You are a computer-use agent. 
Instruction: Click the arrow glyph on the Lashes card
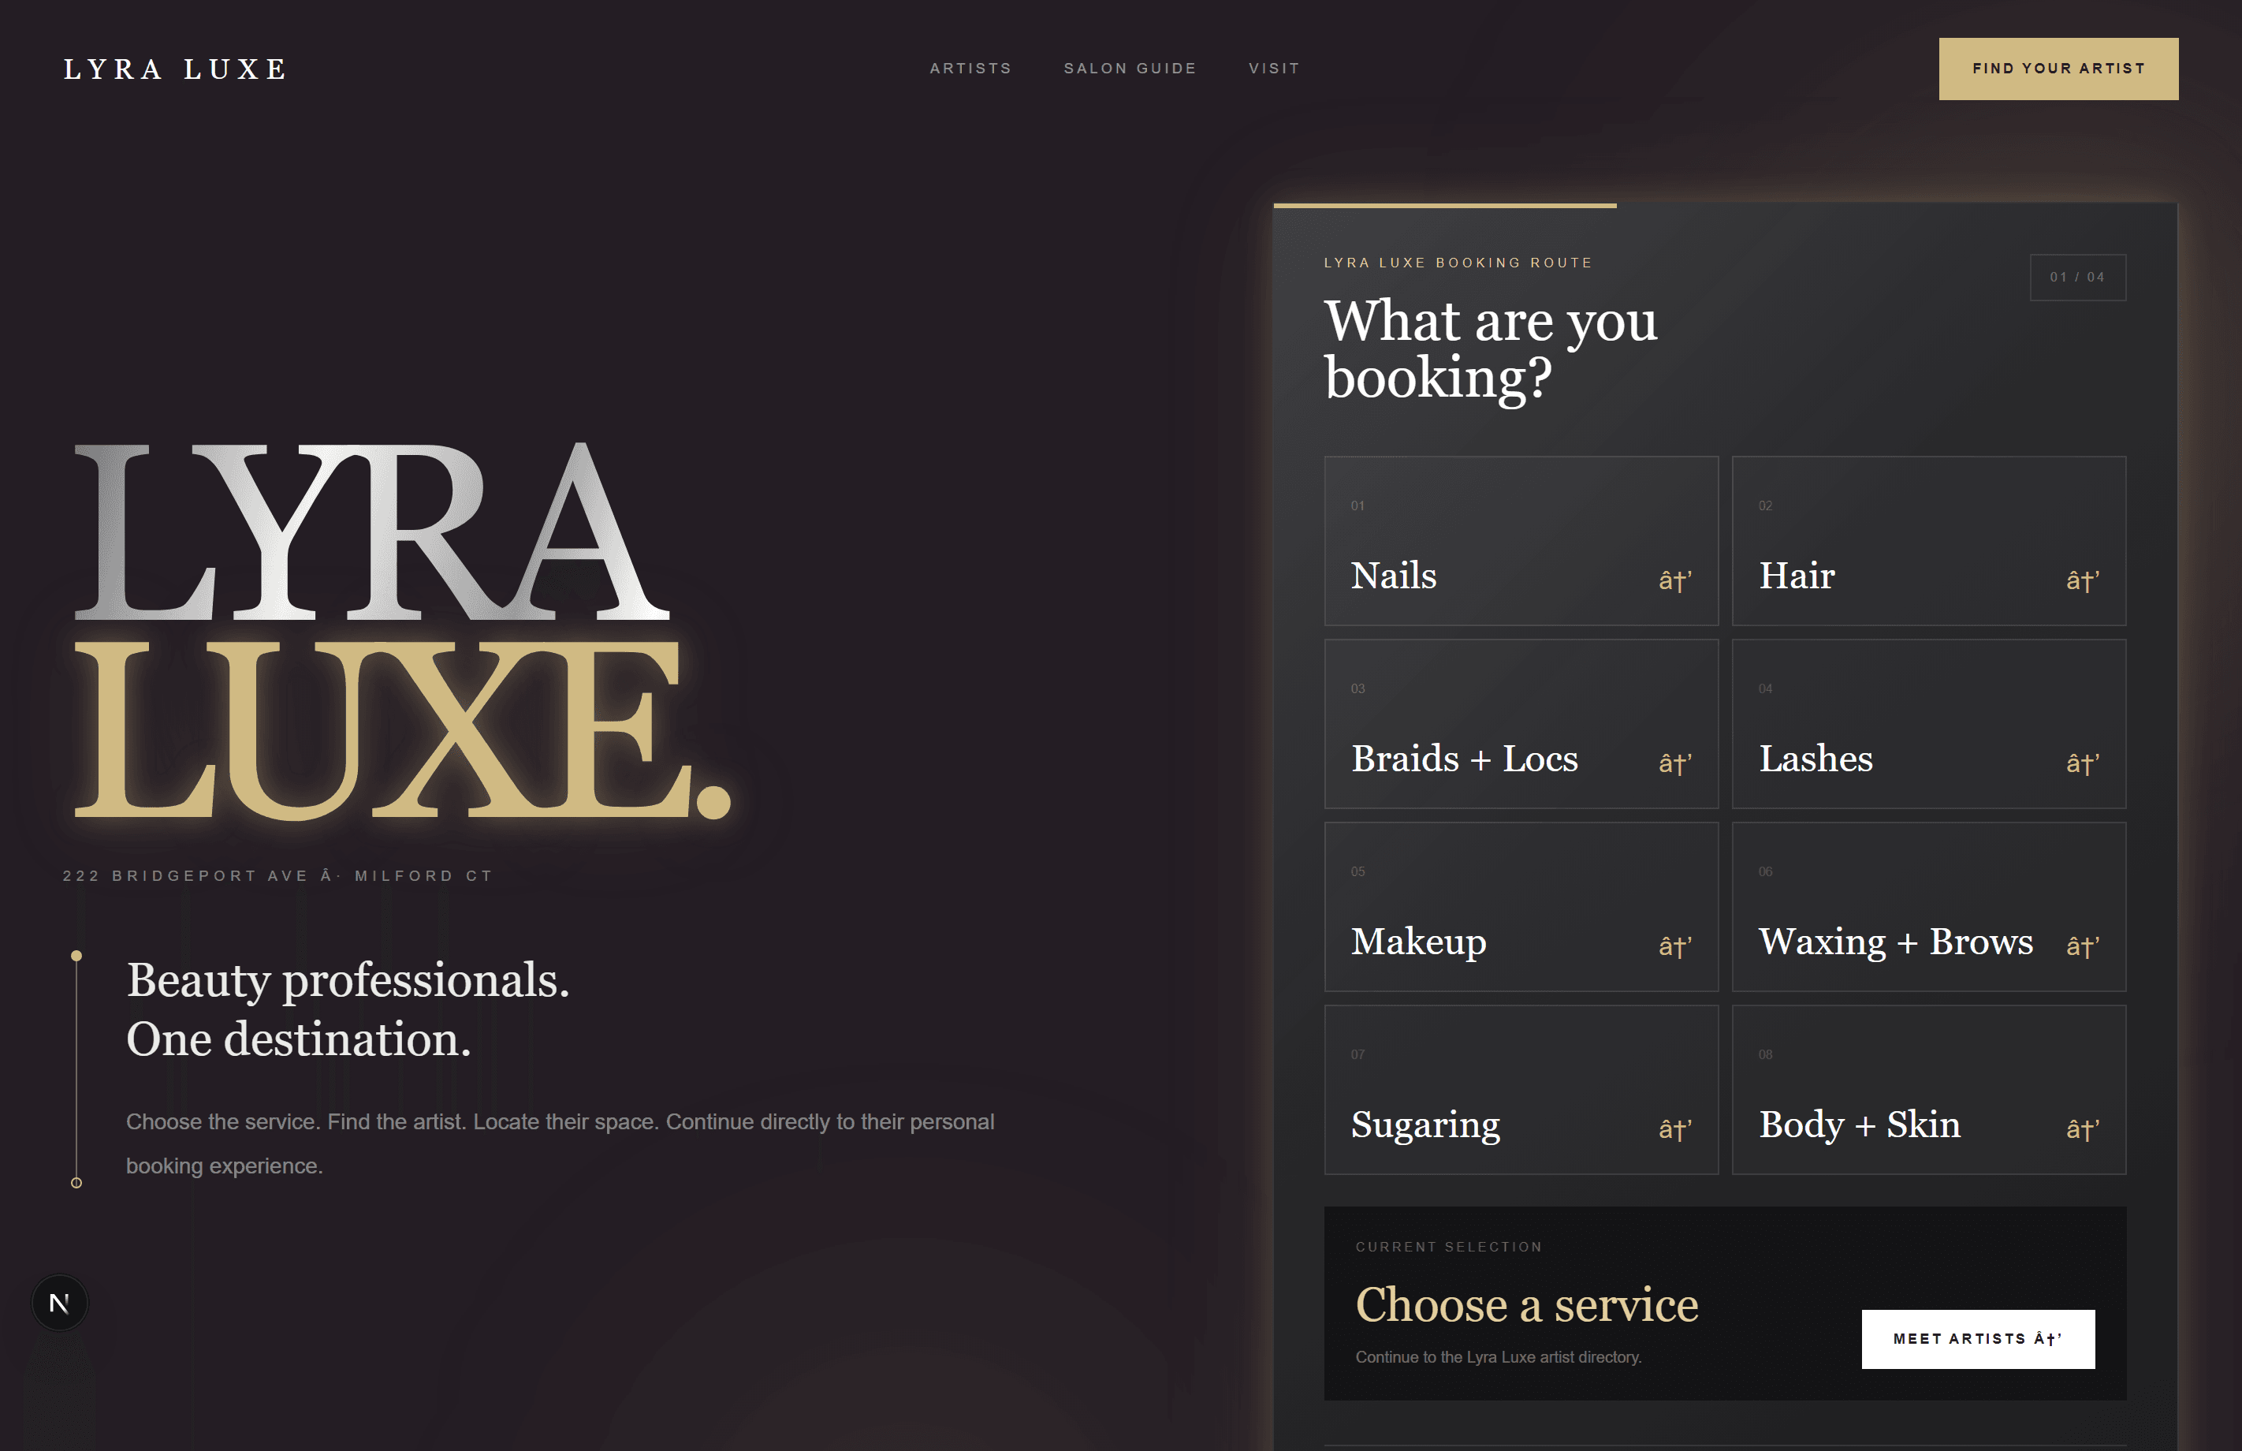click(2083, 763)
